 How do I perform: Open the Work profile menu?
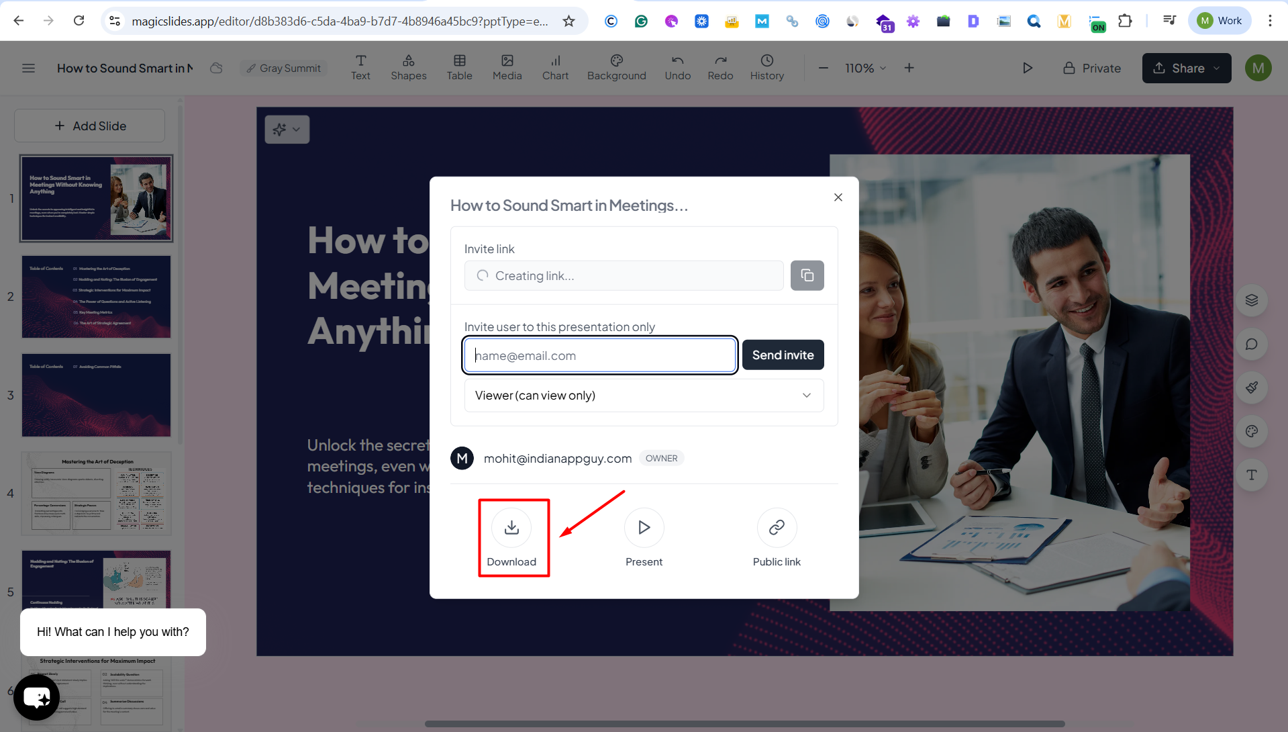coord(1220,21)
